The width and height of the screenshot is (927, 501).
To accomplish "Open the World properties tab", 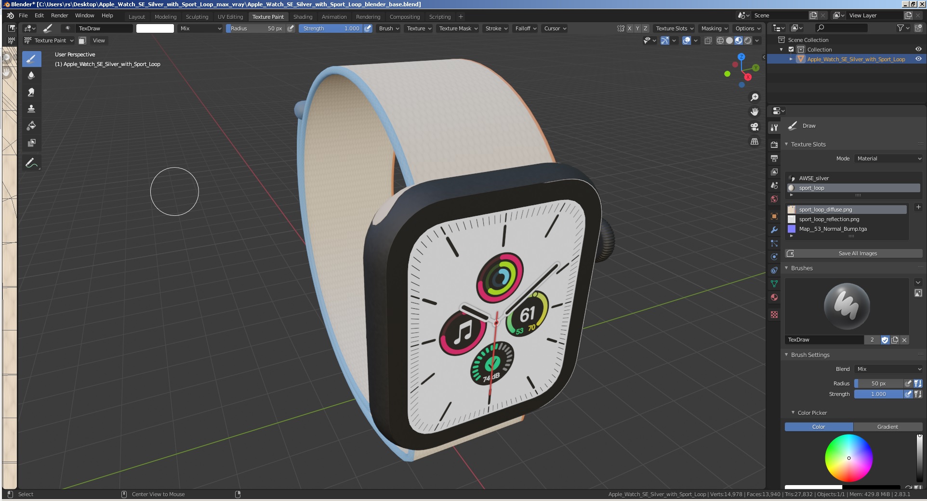I will coord(774,198).
